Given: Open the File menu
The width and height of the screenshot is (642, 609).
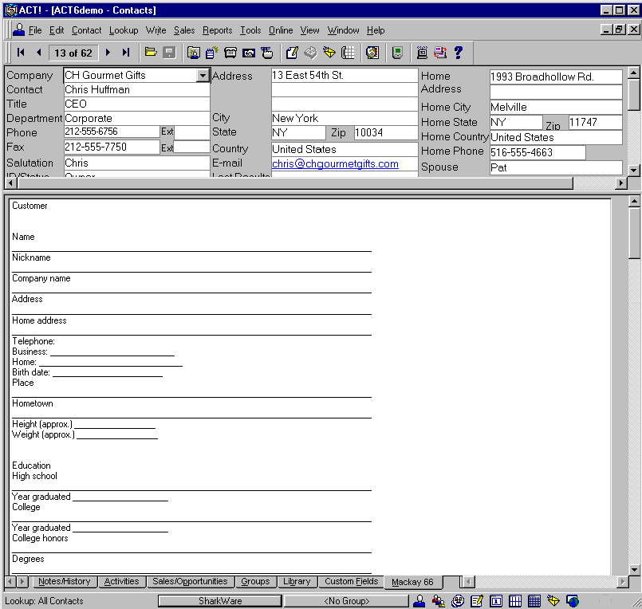Looking at the screenshot, I should (35, 30).
